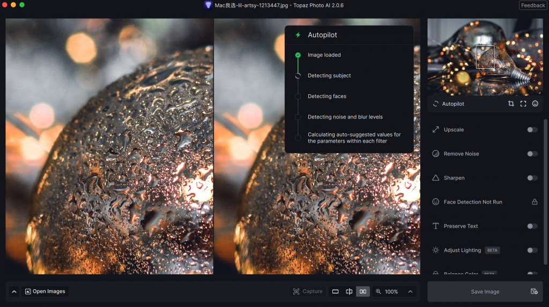This screenshot has width=549, height=307.
Task: Click the Remove Noise label
Action: [x=461, y=154]
